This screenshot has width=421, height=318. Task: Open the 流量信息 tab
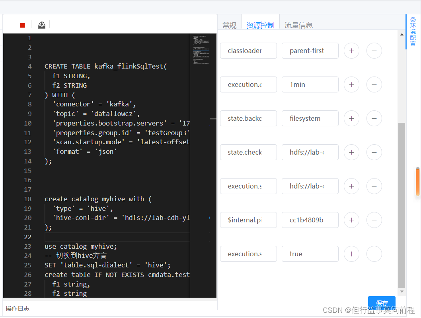(x=298, y=25)
